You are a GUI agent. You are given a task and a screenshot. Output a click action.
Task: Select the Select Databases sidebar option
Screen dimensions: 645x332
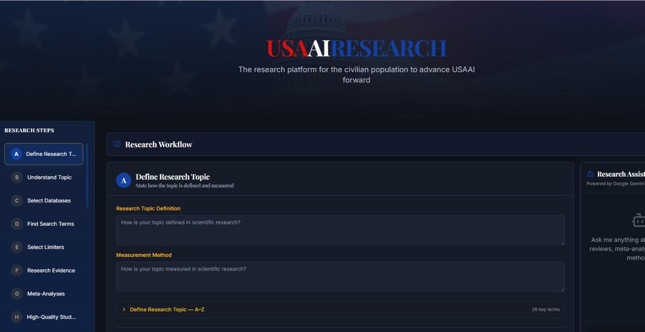(49, 200)
